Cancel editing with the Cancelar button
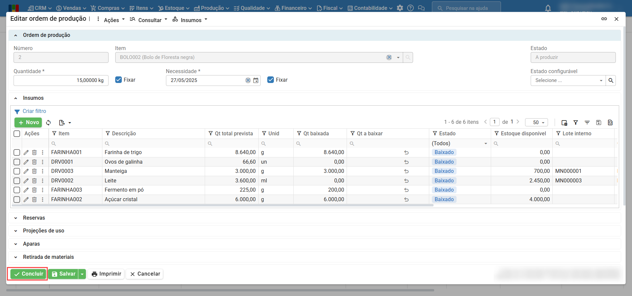Viewport: 632px width, 296px height. [x=145, y=274]
